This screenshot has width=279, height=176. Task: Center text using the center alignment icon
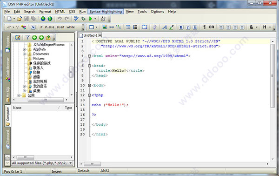tap(228, 27)
